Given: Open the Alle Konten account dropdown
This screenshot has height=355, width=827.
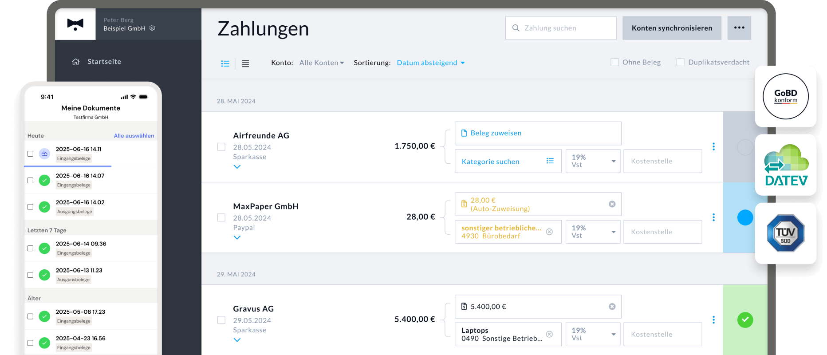Looking at the screenshot, I should pyautogui.click(x=322, y=63).
